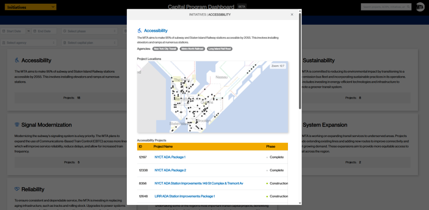Open the Select agency dropdown
The width and height of the screenshot is (429, 210).
(28, 43)
